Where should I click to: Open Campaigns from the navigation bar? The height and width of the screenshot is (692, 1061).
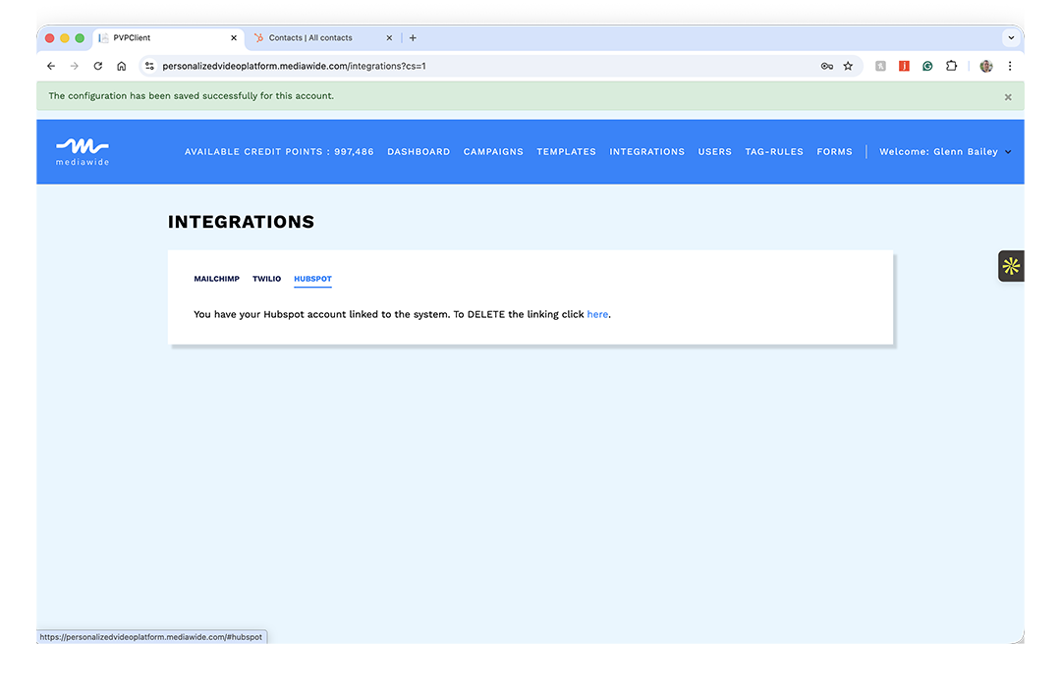pyautogui.click(x=493, y=152)
